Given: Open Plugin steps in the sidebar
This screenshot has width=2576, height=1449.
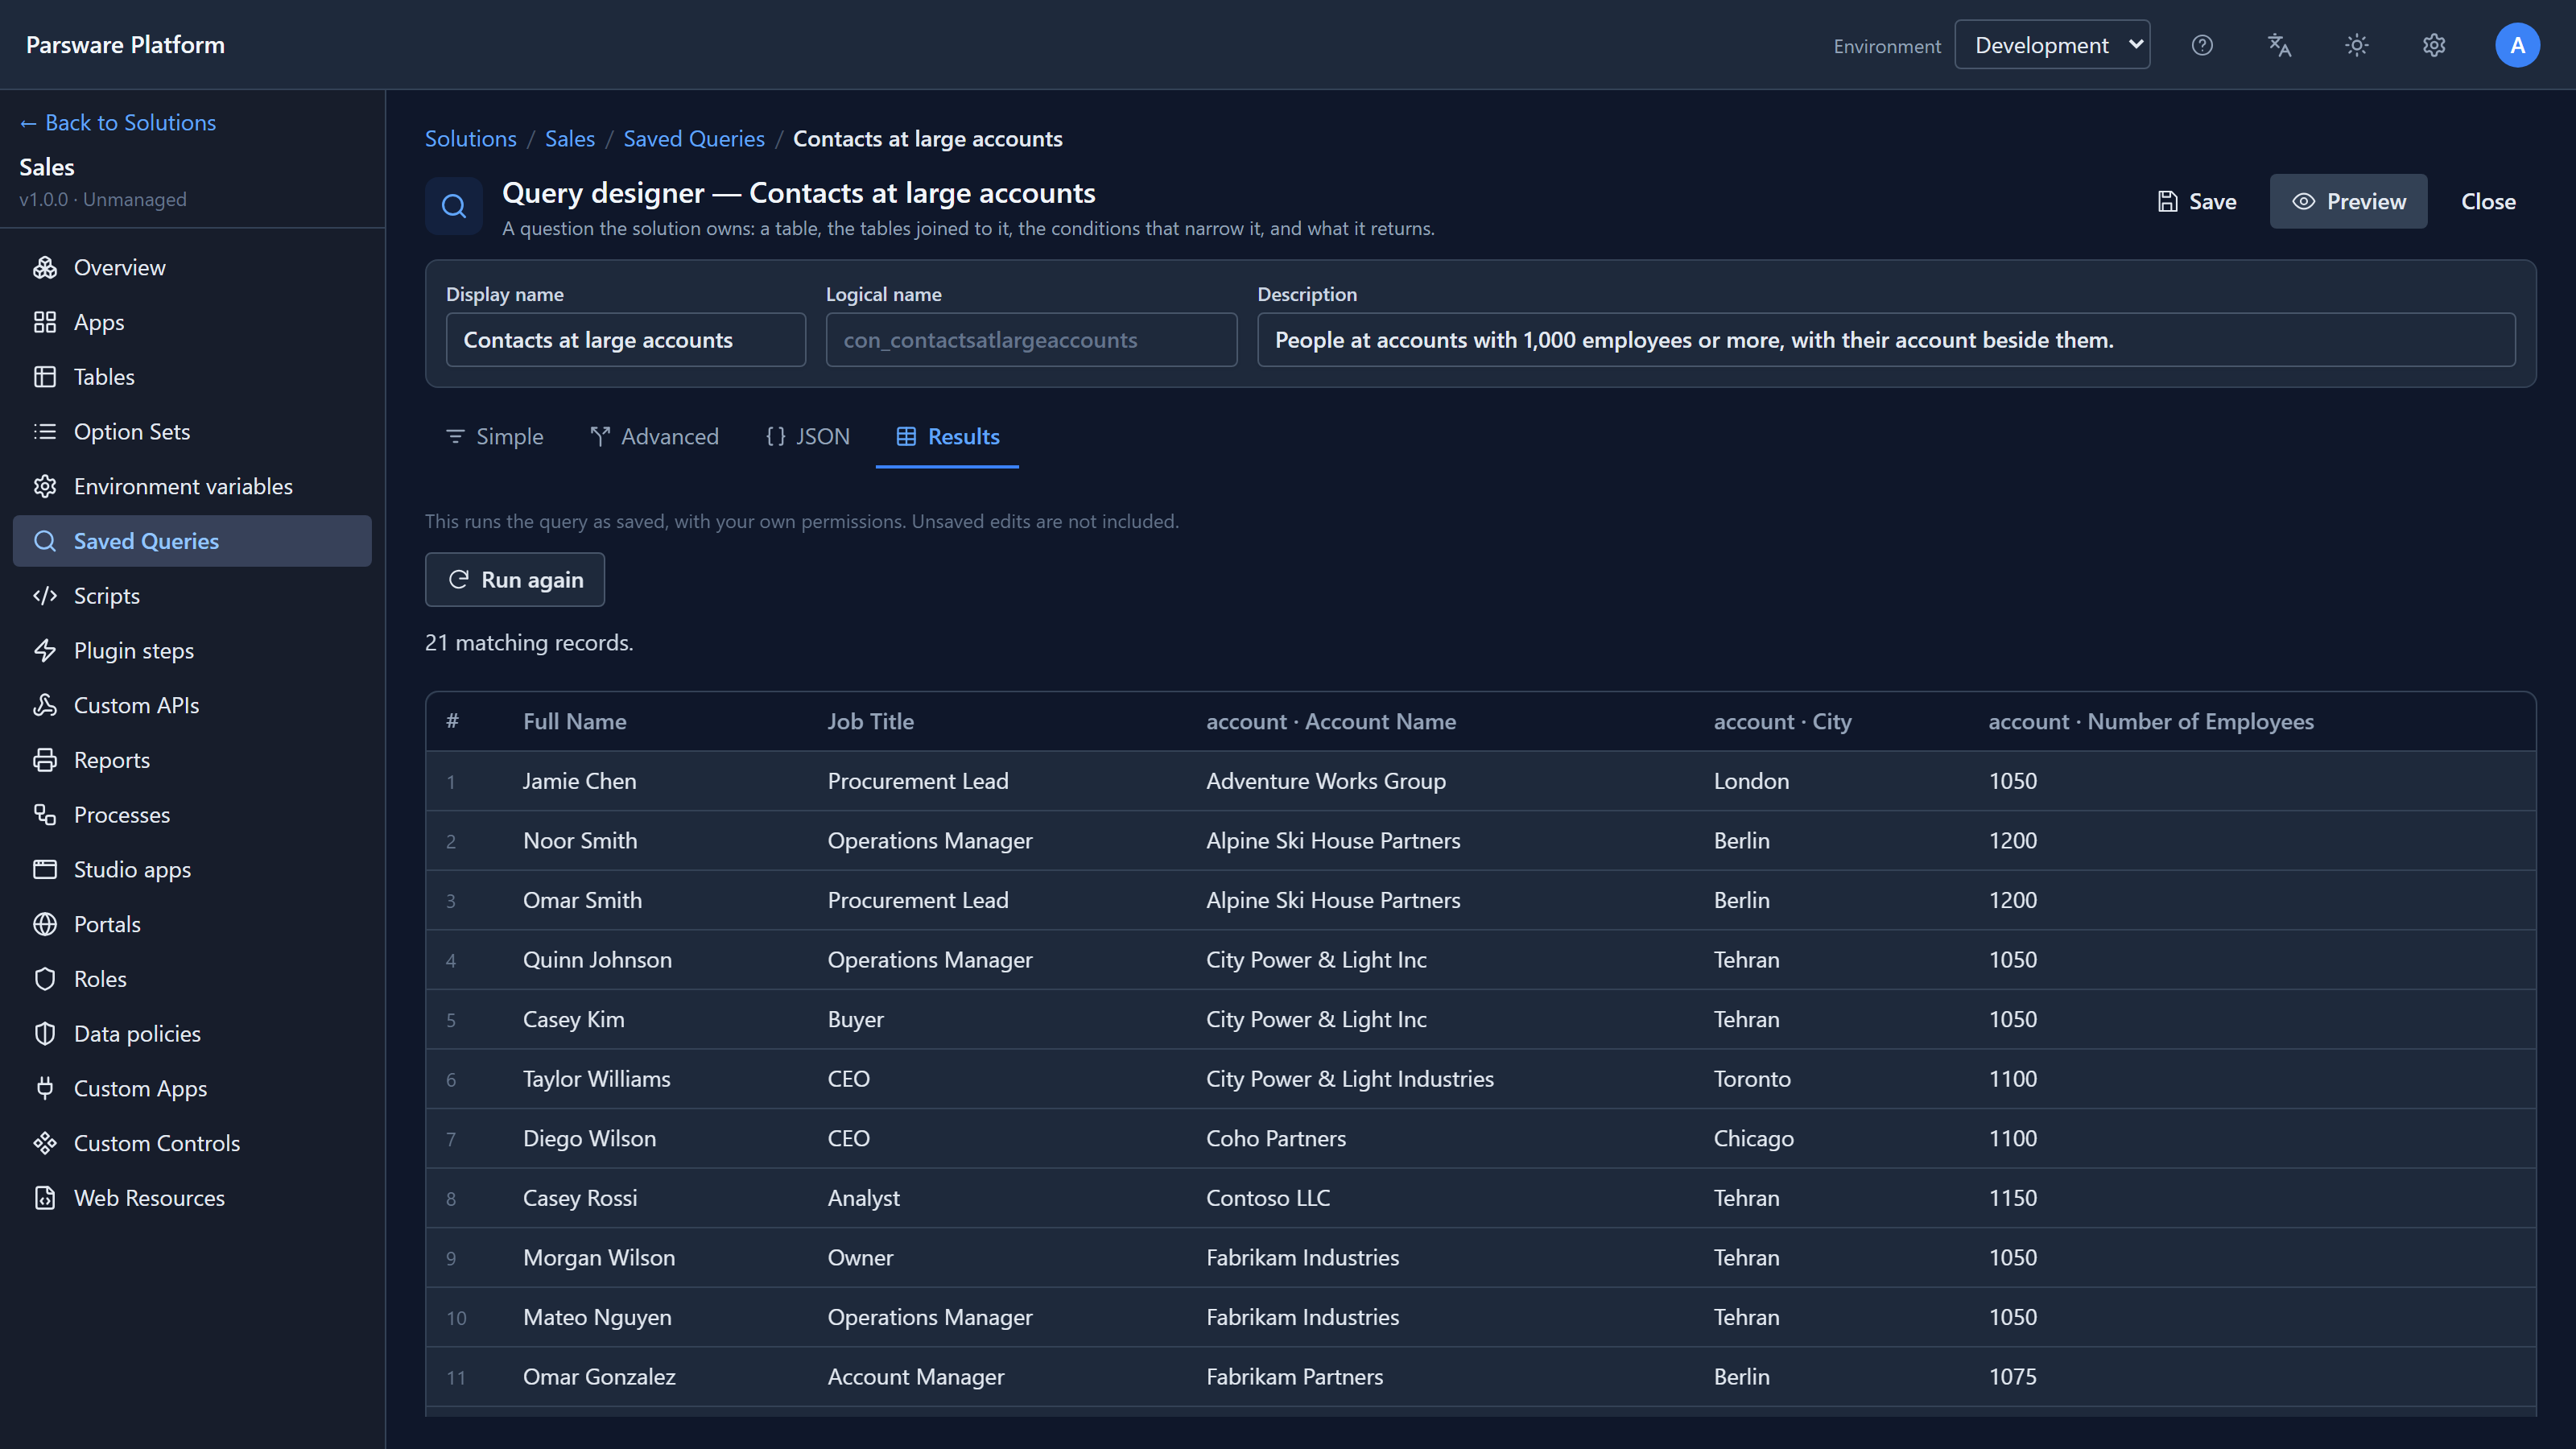Looking at the screenshot, I should coord(192,650).
